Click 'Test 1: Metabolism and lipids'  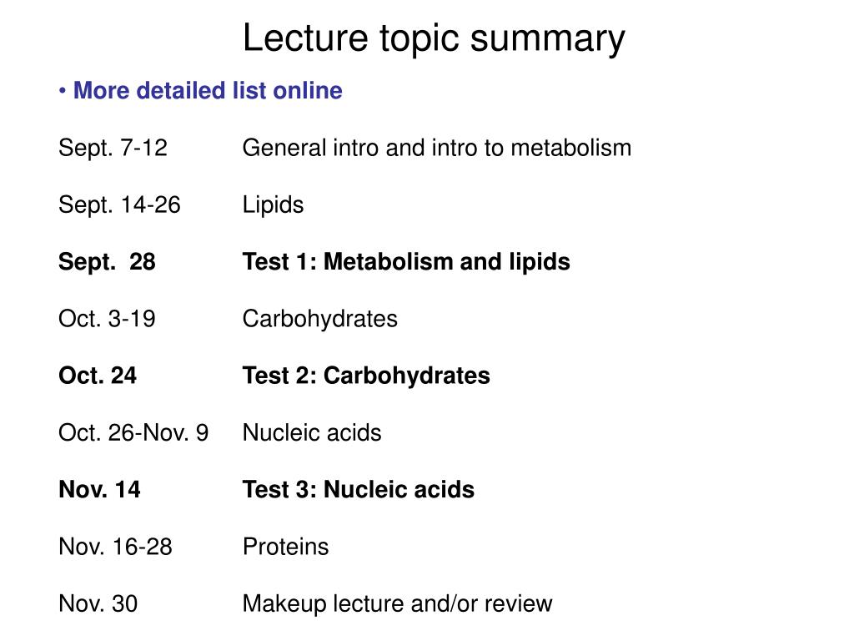tap(406, 262)
